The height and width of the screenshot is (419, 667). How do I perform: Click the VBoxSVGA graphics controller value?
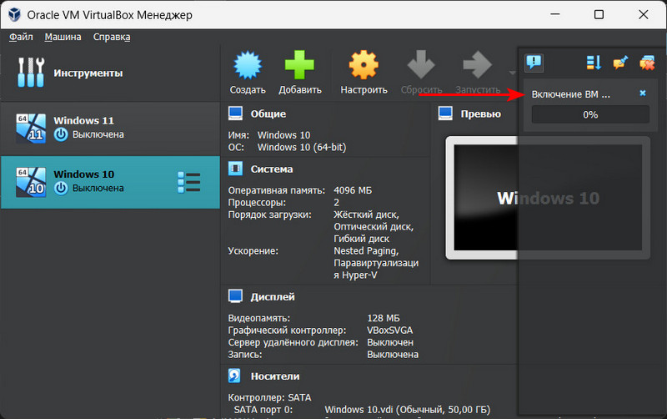point(389,330)
